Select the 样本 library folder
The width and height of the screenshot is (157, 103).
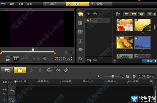[97, 20]
